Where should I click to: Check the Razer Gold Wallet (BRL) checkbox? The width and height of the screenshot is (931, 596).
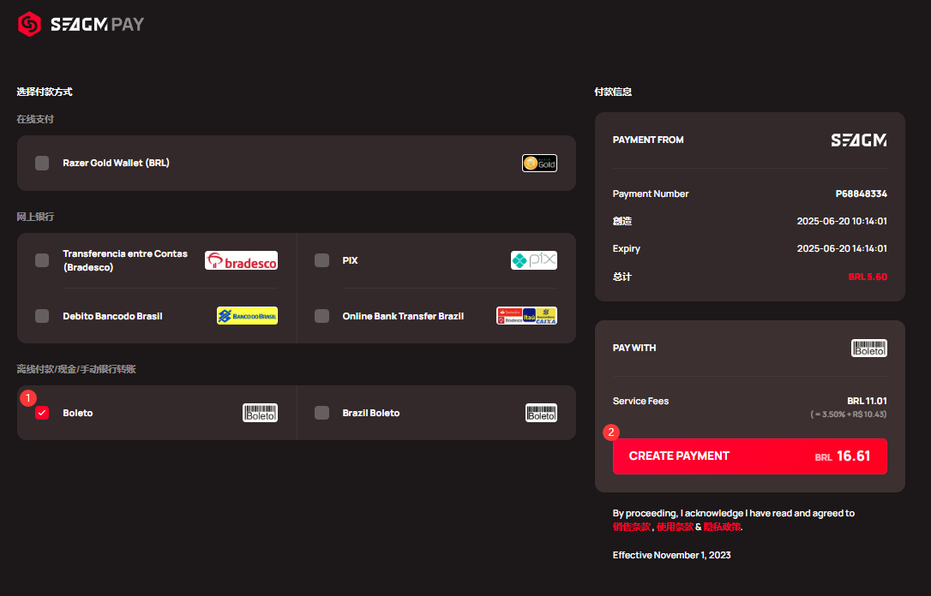pos(42,163)
